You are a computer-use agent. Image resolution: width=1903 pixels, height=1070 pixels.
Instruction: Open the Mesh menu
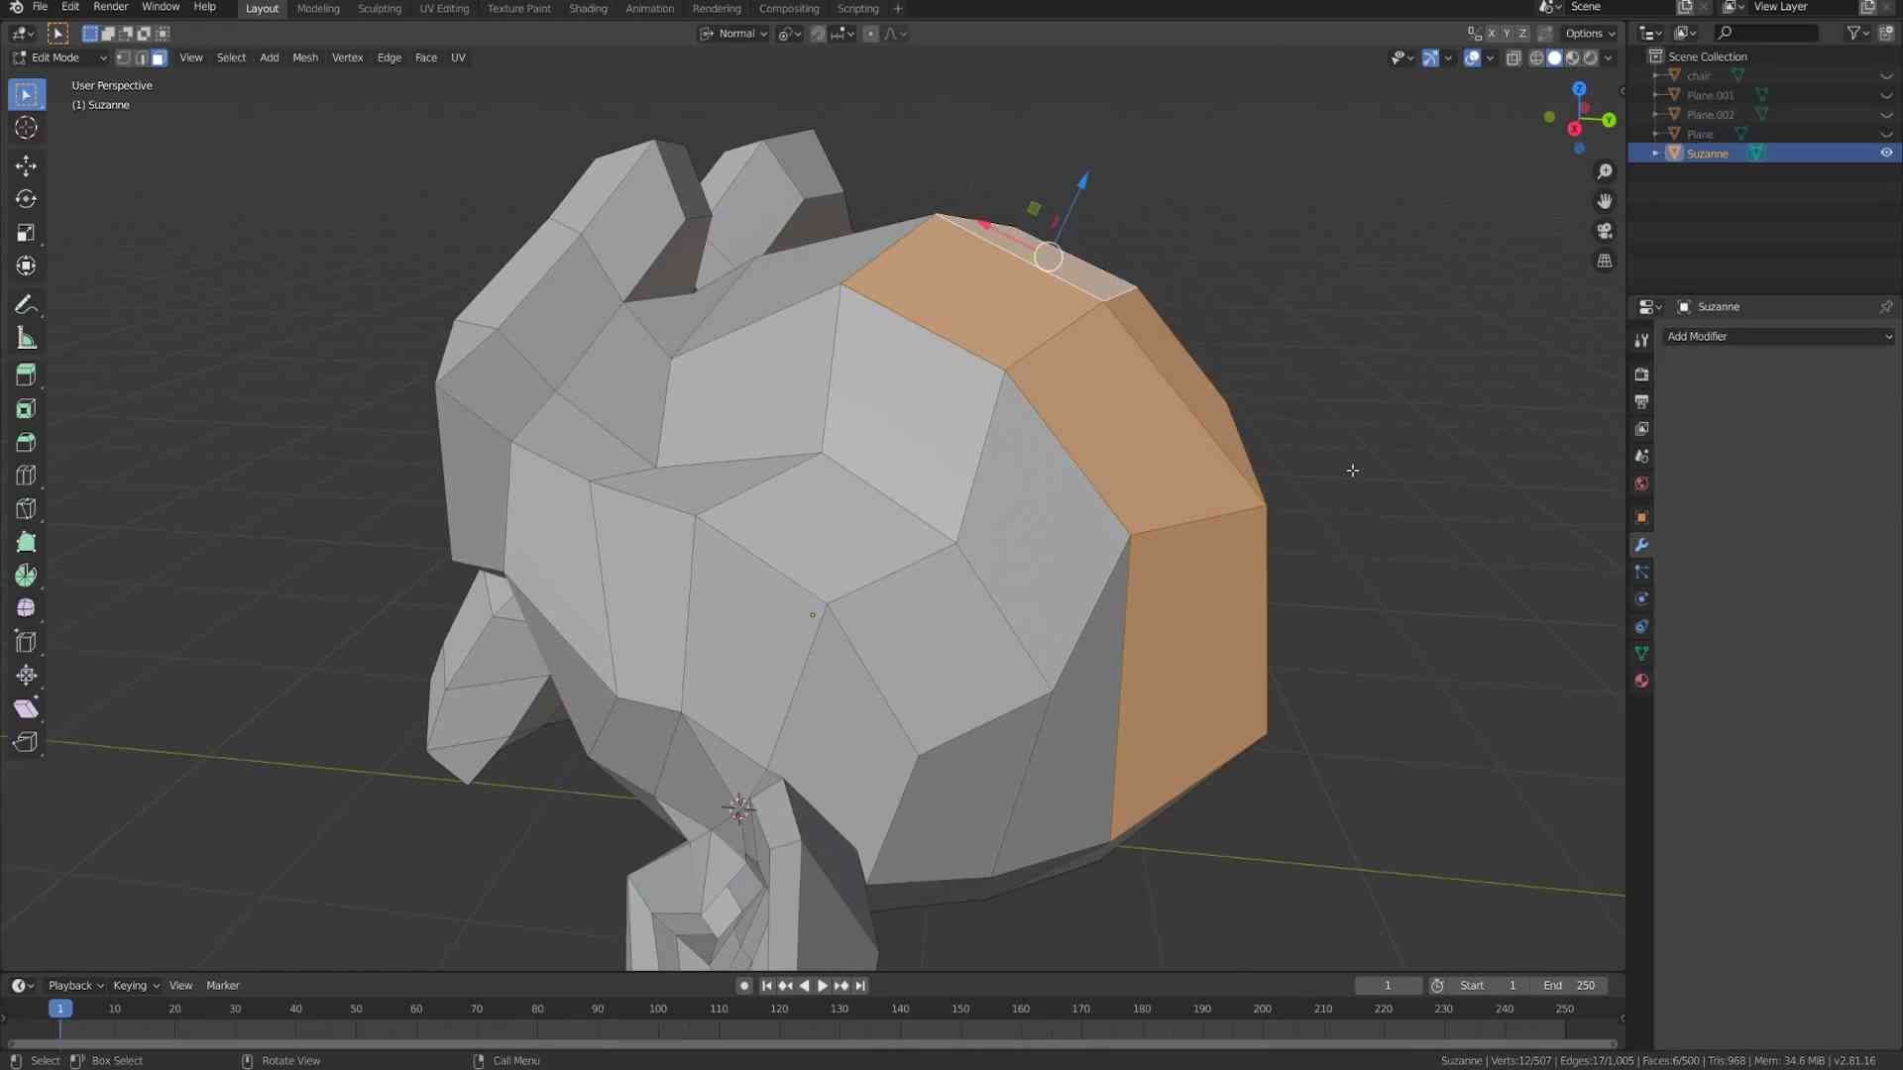point(305,57)
